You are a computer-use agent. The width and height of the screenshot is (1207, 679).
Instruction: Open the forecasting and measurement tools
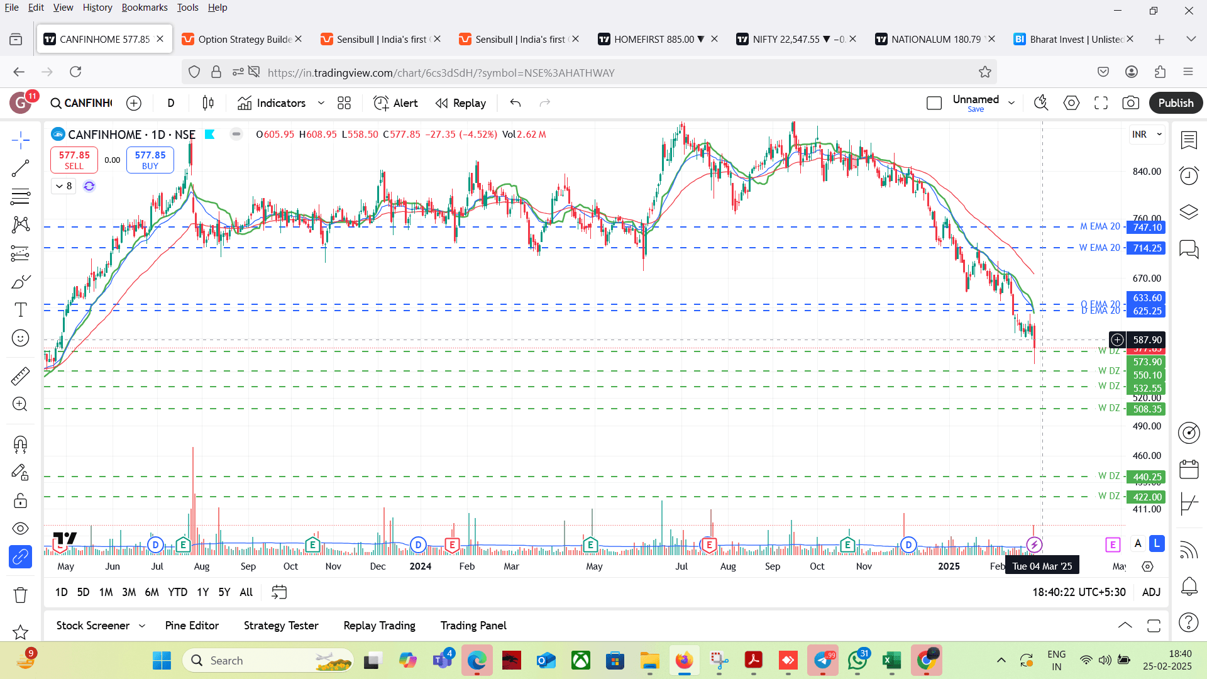(20, 253)
